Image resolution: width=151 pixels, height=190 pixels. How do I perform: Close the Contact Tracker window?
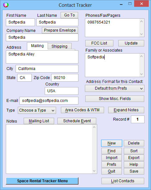[141, 4]
